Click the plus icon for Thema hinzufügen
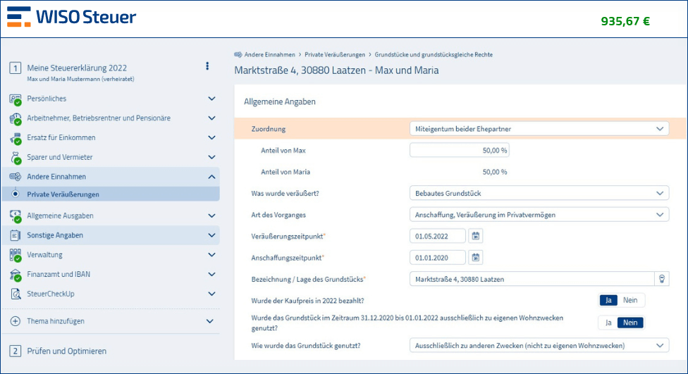 pyautogui.click(x=15, y=321)
